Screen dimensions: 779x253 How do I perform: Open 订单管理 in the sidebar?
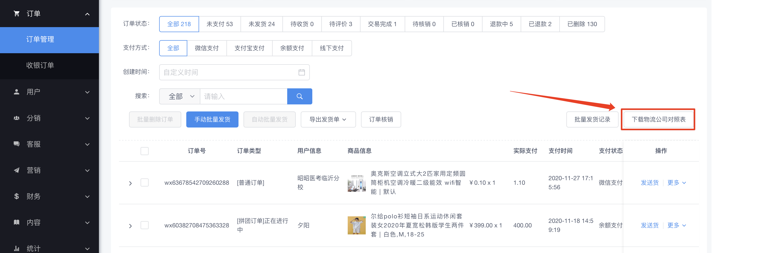point(49,40)
